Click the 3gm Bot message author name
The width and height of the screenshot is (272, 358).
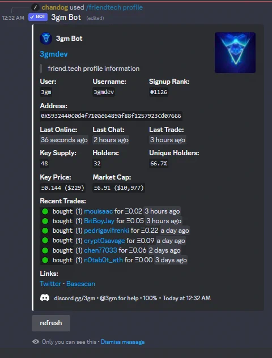(x=66, y=17)
